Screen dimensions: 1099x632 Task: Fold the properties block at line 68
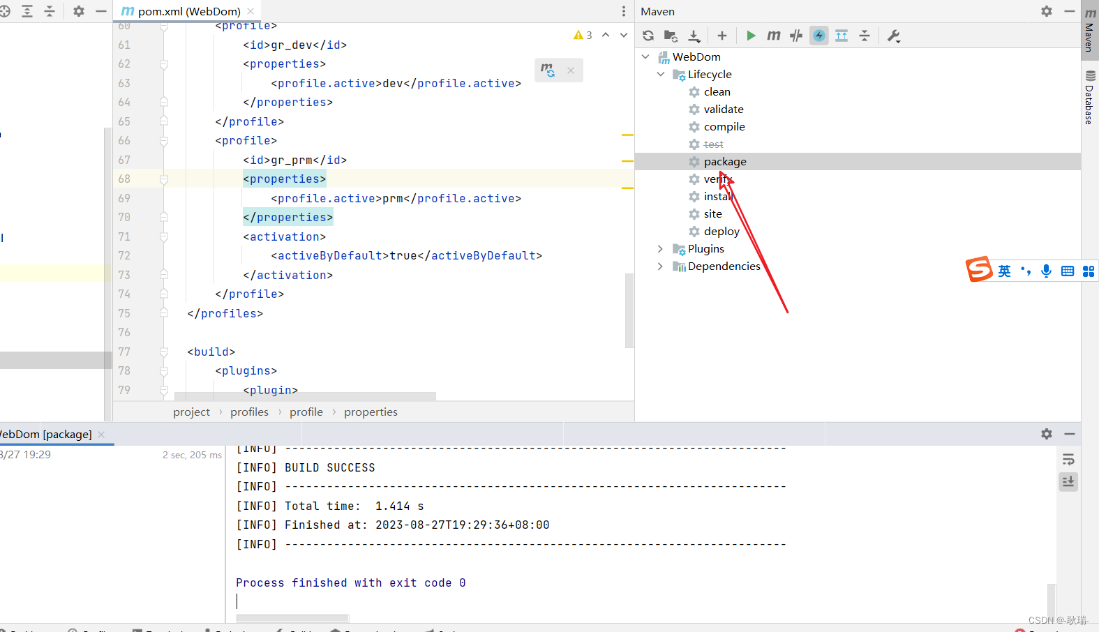163,179
